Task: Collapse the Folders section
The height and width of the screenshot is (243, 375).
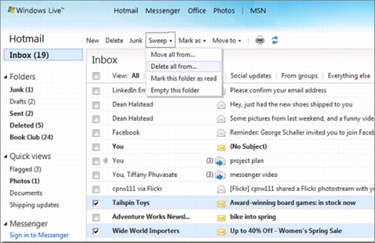Action: (6, 77)
